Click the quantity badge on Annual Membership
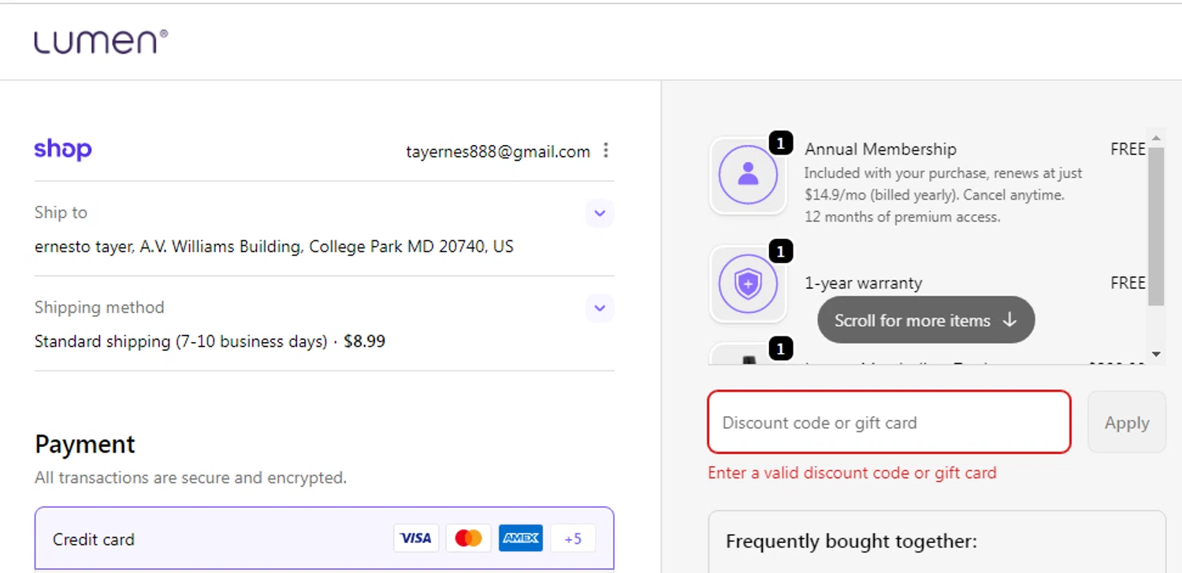This screenshot has height=573, width=1182. pos(780,143)
